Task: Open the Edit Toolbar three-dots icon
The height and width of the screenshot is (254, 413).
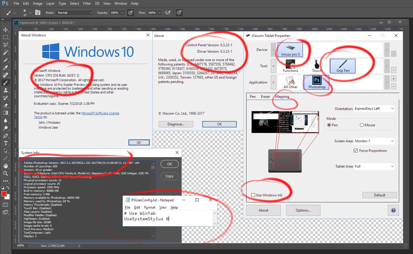Action: tap(6, 181)
